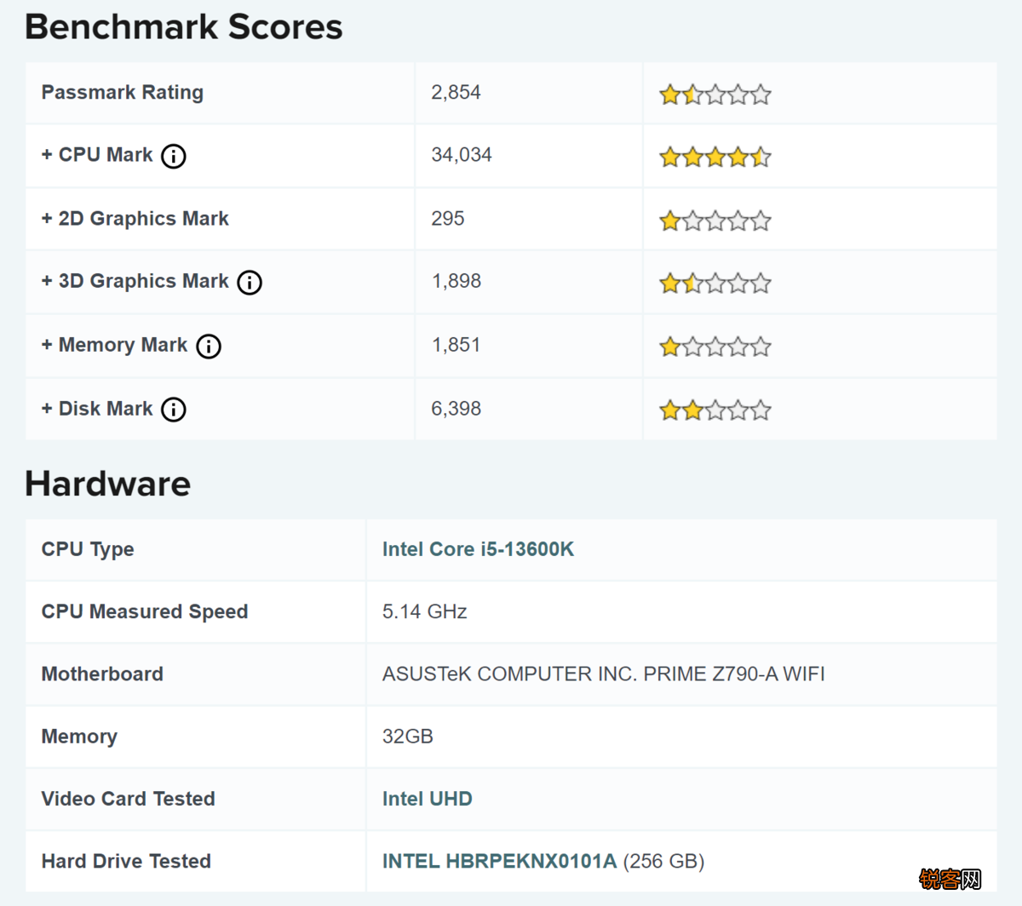Click the CPU Mark score 34,034
The height and width of the screenshot is (906, 1022).
coord(462,155)
